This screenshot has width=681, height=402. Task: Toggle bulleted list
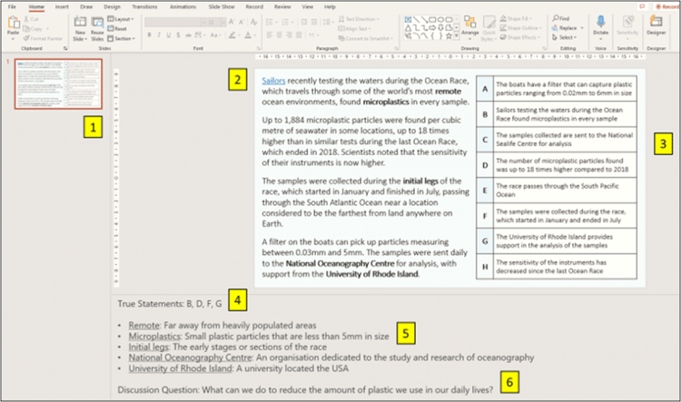click(x=271, y=22)
